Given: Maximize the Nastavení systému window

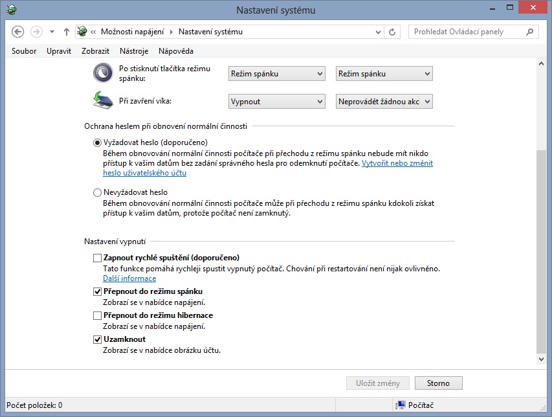Looking at the screenshot, I should click(x=510, y=8).
